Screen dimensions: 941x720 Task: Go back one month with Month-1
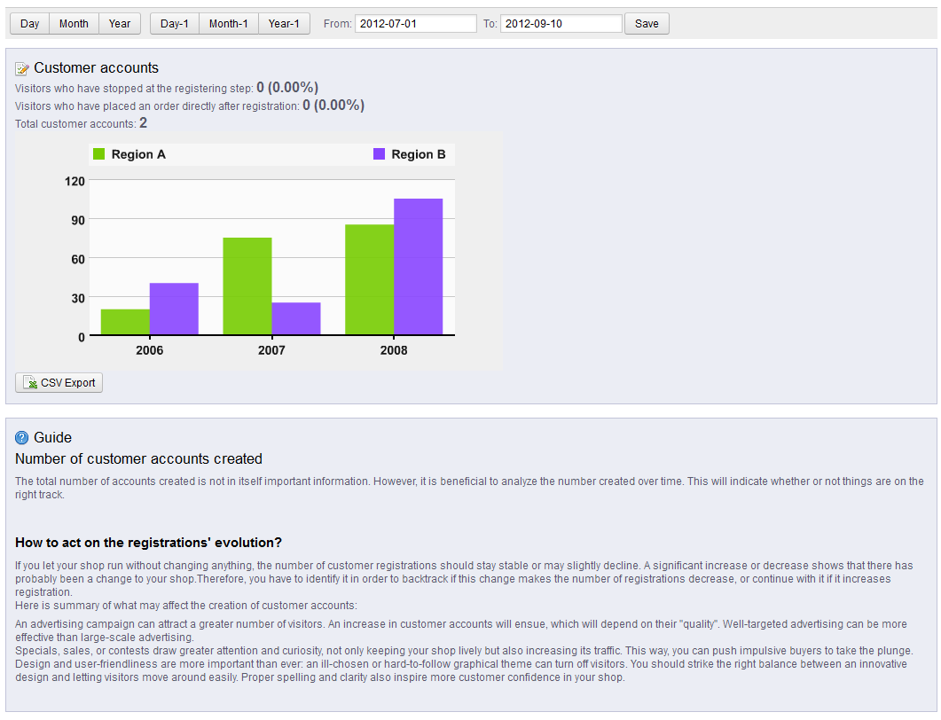click(x=228, y=24)
